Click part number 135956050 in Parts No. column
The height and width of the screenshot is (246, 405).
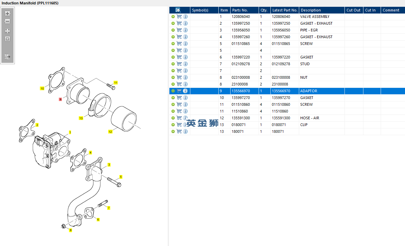pos(241,30)
